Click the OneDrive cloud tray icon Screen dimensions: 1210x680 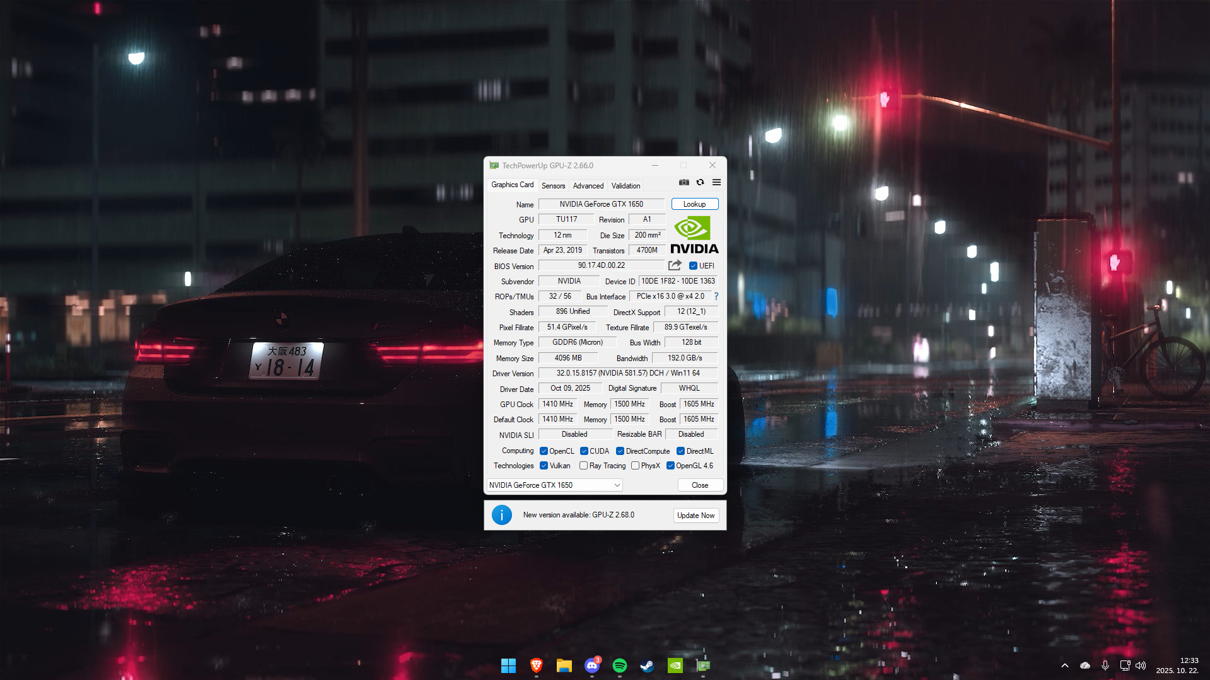(1085, 666)
